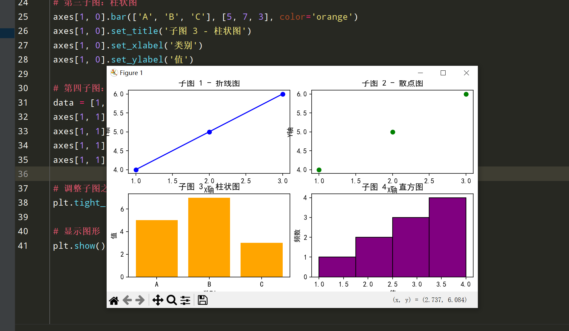Click the subplot 2 scatter chart title
This screenshot has height=331, width=569.
pos(392,83)
